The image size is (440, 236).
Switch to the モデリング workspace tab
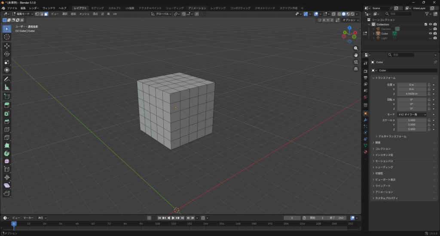click(x=97, y=8)
